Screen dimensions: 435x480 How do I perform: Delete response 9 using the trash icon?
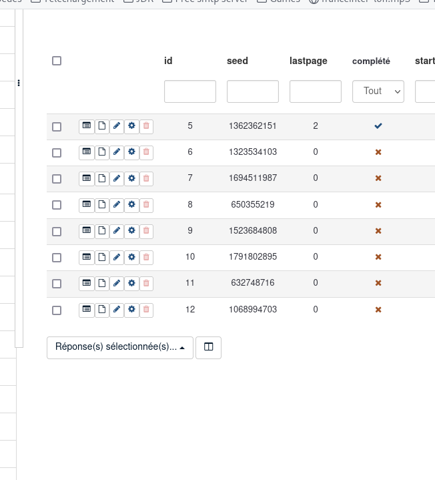click(147, 231)
